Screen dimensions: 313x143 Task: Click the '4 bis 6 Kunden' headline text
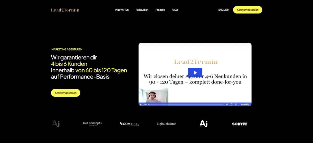(69, 64)
